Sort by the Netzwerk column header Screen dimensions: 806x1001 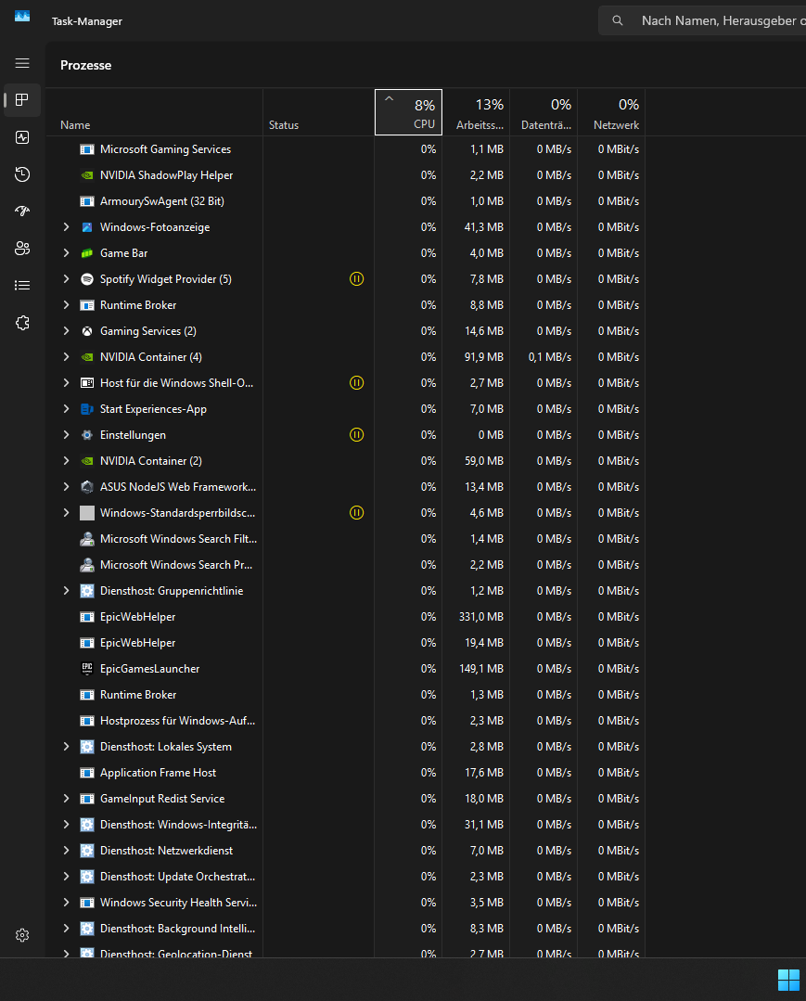[611, 112]
